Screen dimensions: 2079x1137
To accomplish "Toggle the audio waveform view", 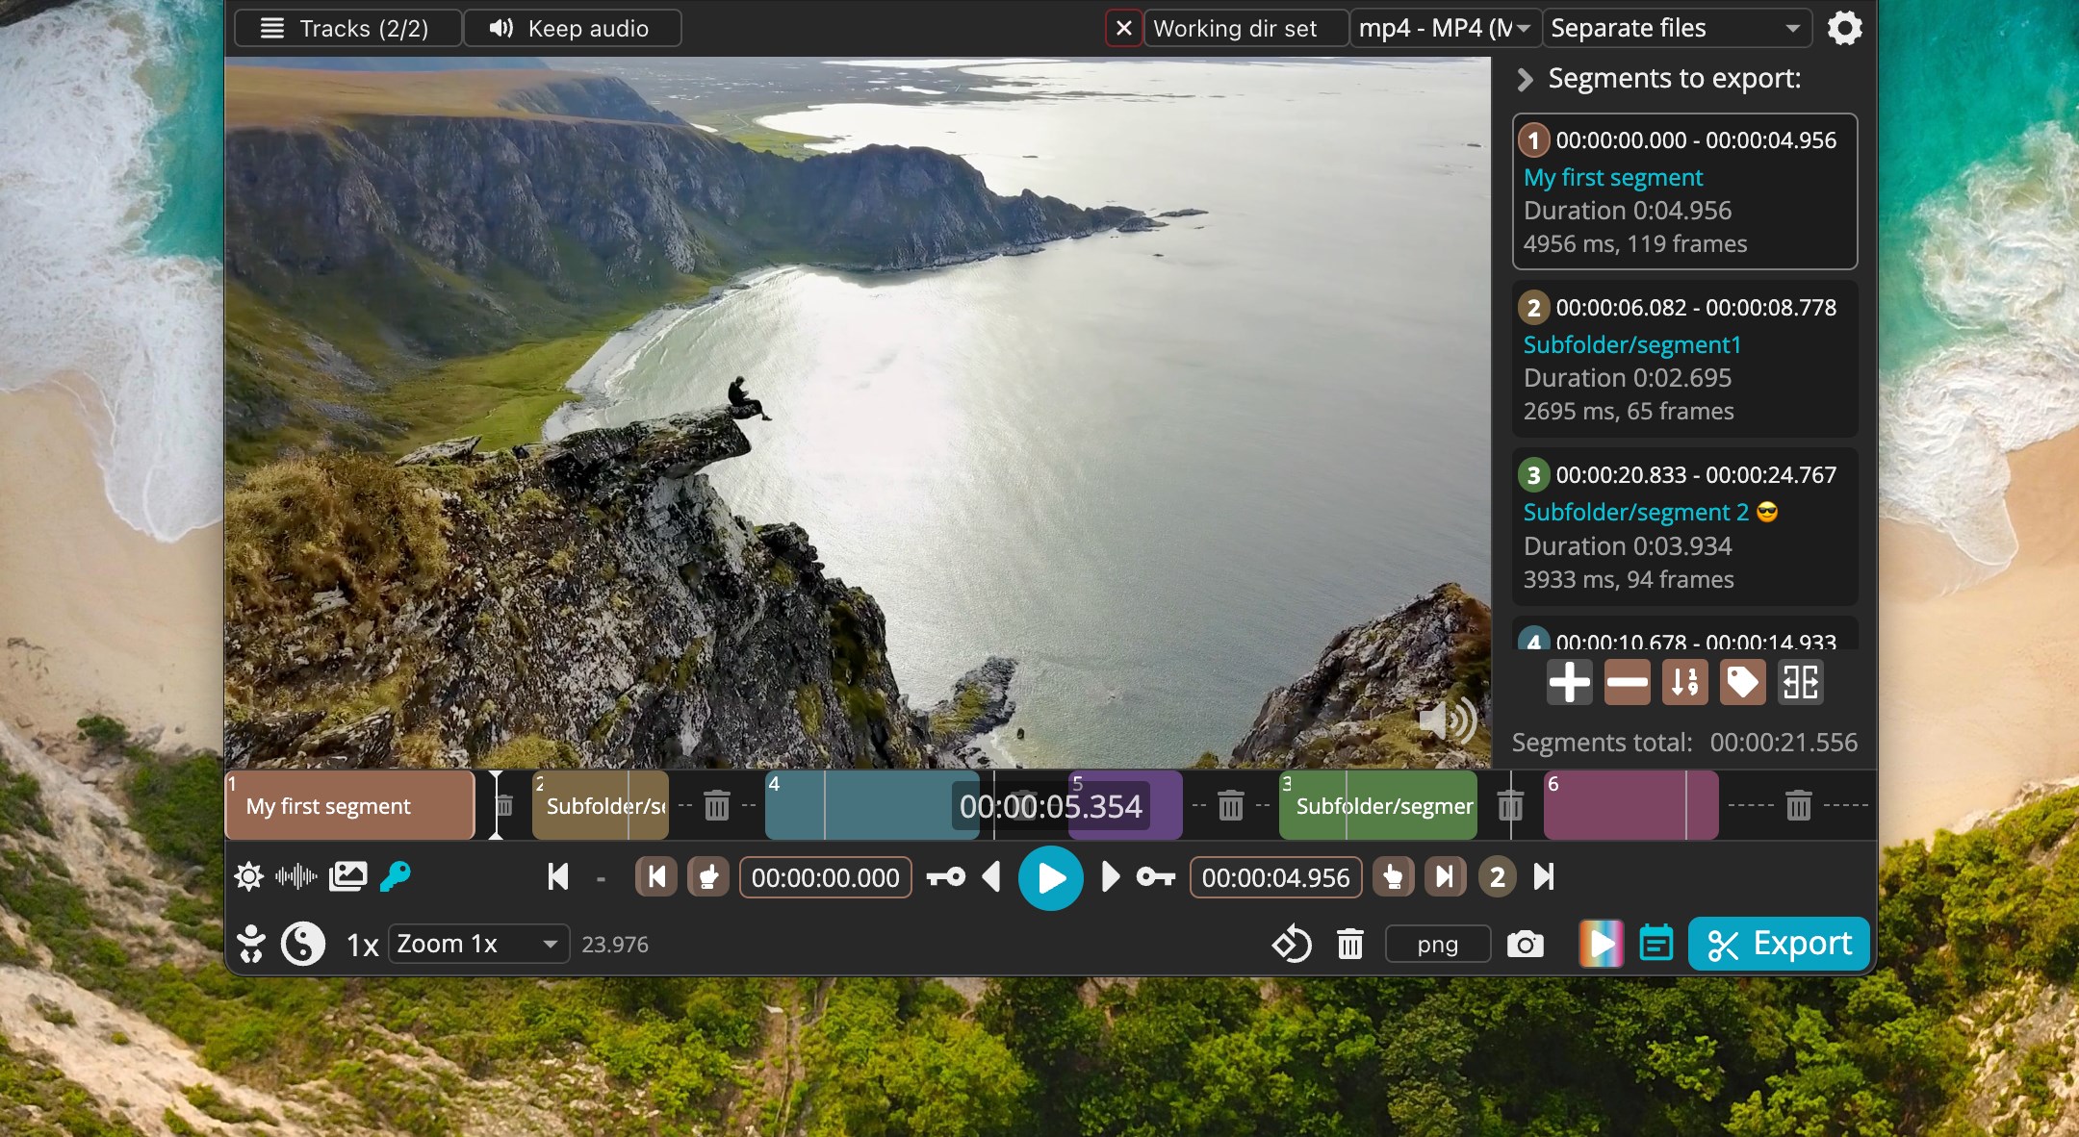I will click(x=295, y=876).
